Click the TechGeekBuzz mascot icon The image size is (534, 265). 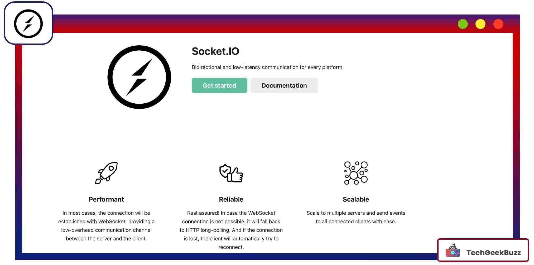tap(453, 250)
